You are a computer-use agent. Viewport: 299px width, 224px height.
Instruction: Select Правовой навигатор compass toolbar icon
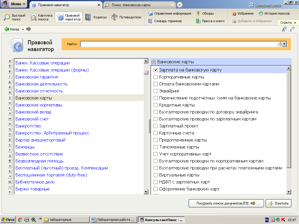[60, 17]
